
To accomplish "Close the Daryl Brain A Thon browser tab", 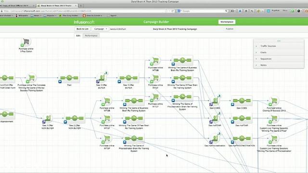I will click(x=76, y=6).
